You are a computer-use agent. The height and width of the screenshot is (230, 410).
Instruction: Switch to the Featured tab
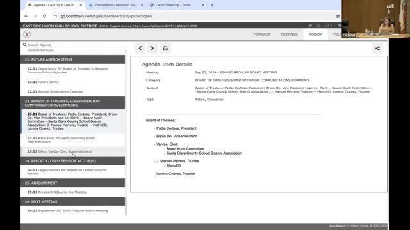[261, 34]
